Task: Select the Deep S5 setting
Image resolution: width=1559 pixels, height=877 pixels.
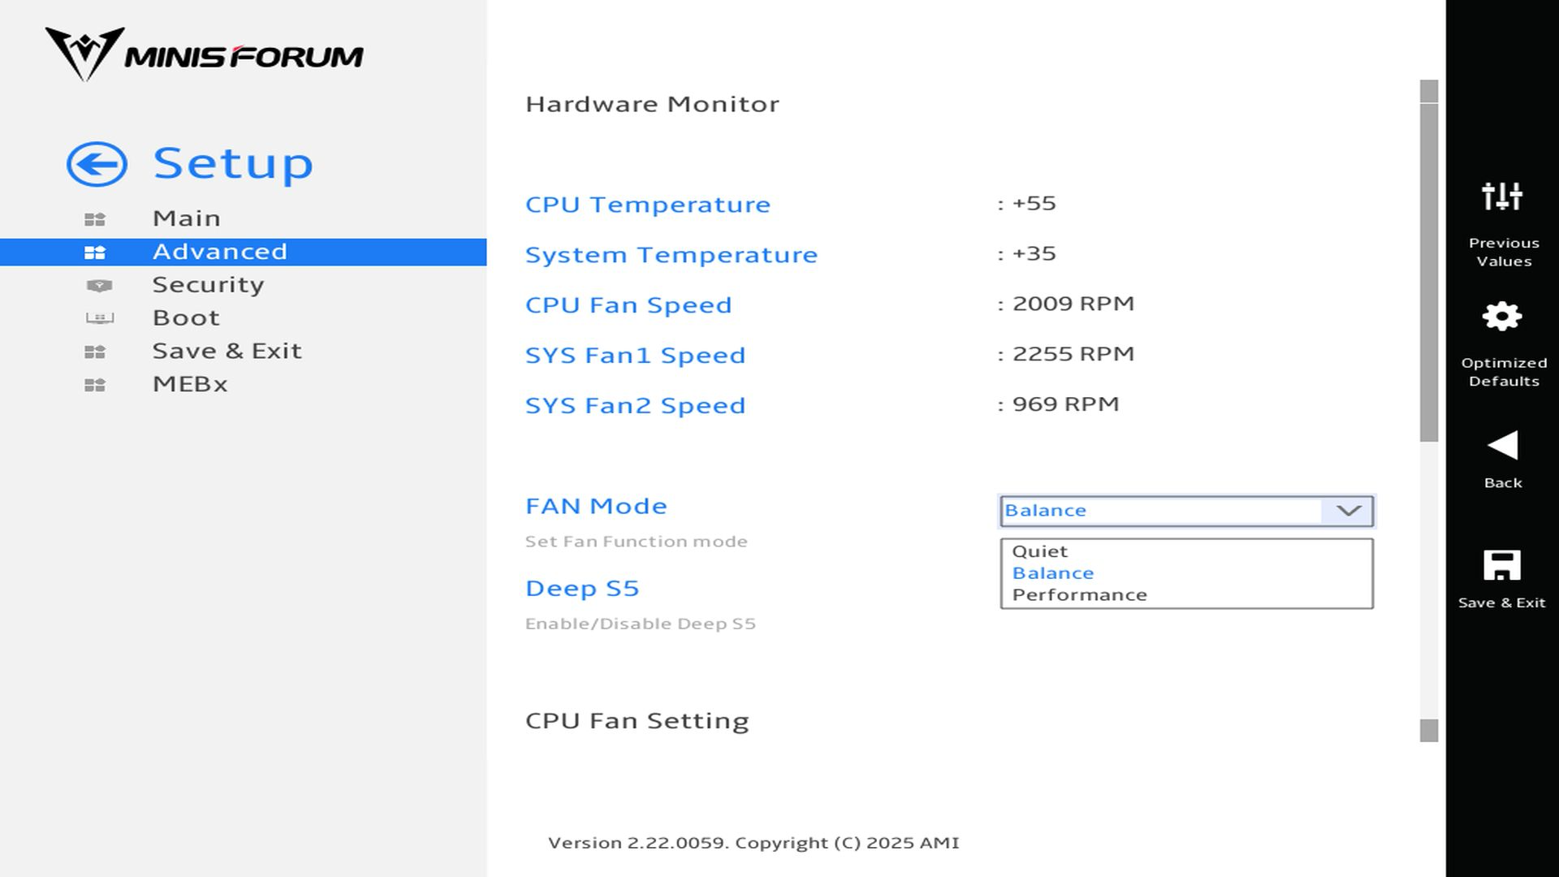Action: [x=582, y=589]
